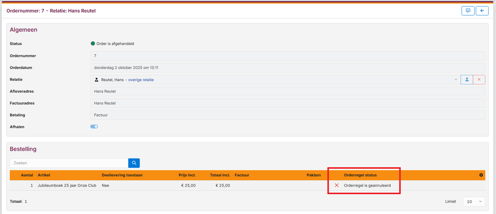
Task: Open table settings gear icon
Action: coord(481,175)
